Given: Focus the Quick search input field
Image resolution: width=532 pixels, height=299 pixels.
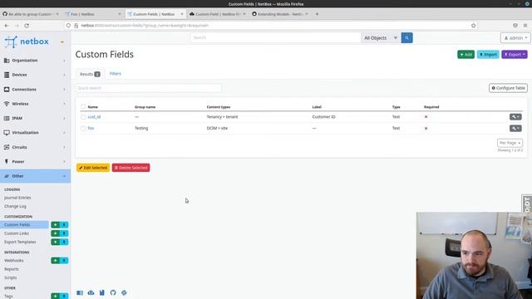Looking at the screenshot, I should pyautogui.click(x=148, y=88).
